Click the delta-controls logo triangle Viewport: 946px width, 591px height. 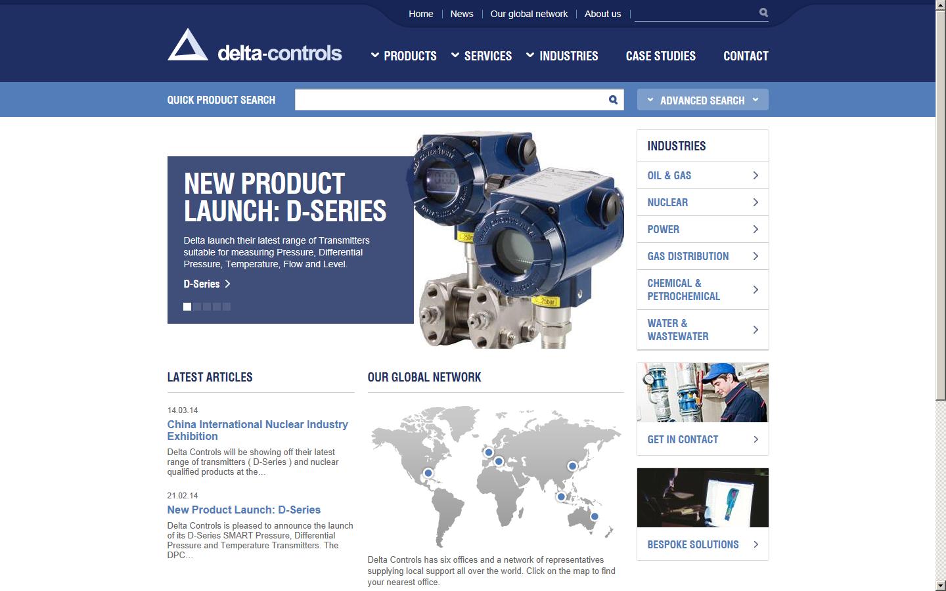(187, 46)
